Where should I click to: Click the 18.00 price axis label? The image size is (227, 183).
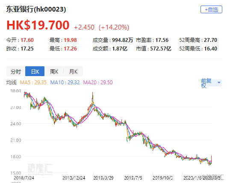tap(16, 156)
